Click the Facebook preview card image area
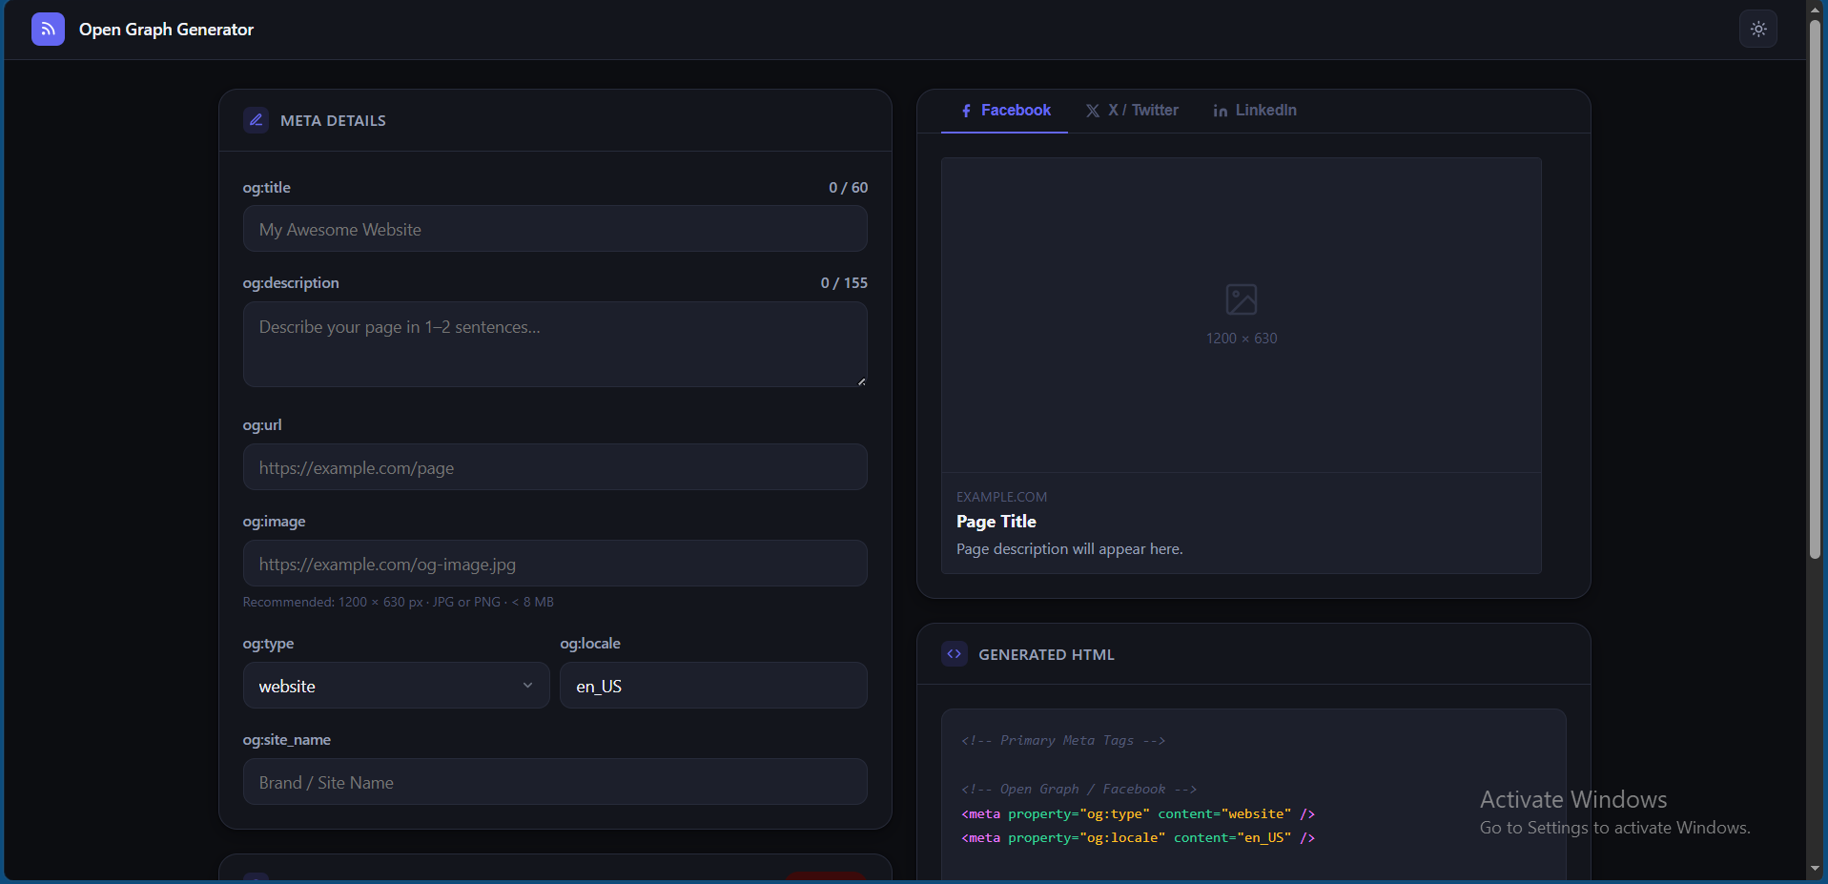The image size is (1828, 884). [x=1242, y=315]
